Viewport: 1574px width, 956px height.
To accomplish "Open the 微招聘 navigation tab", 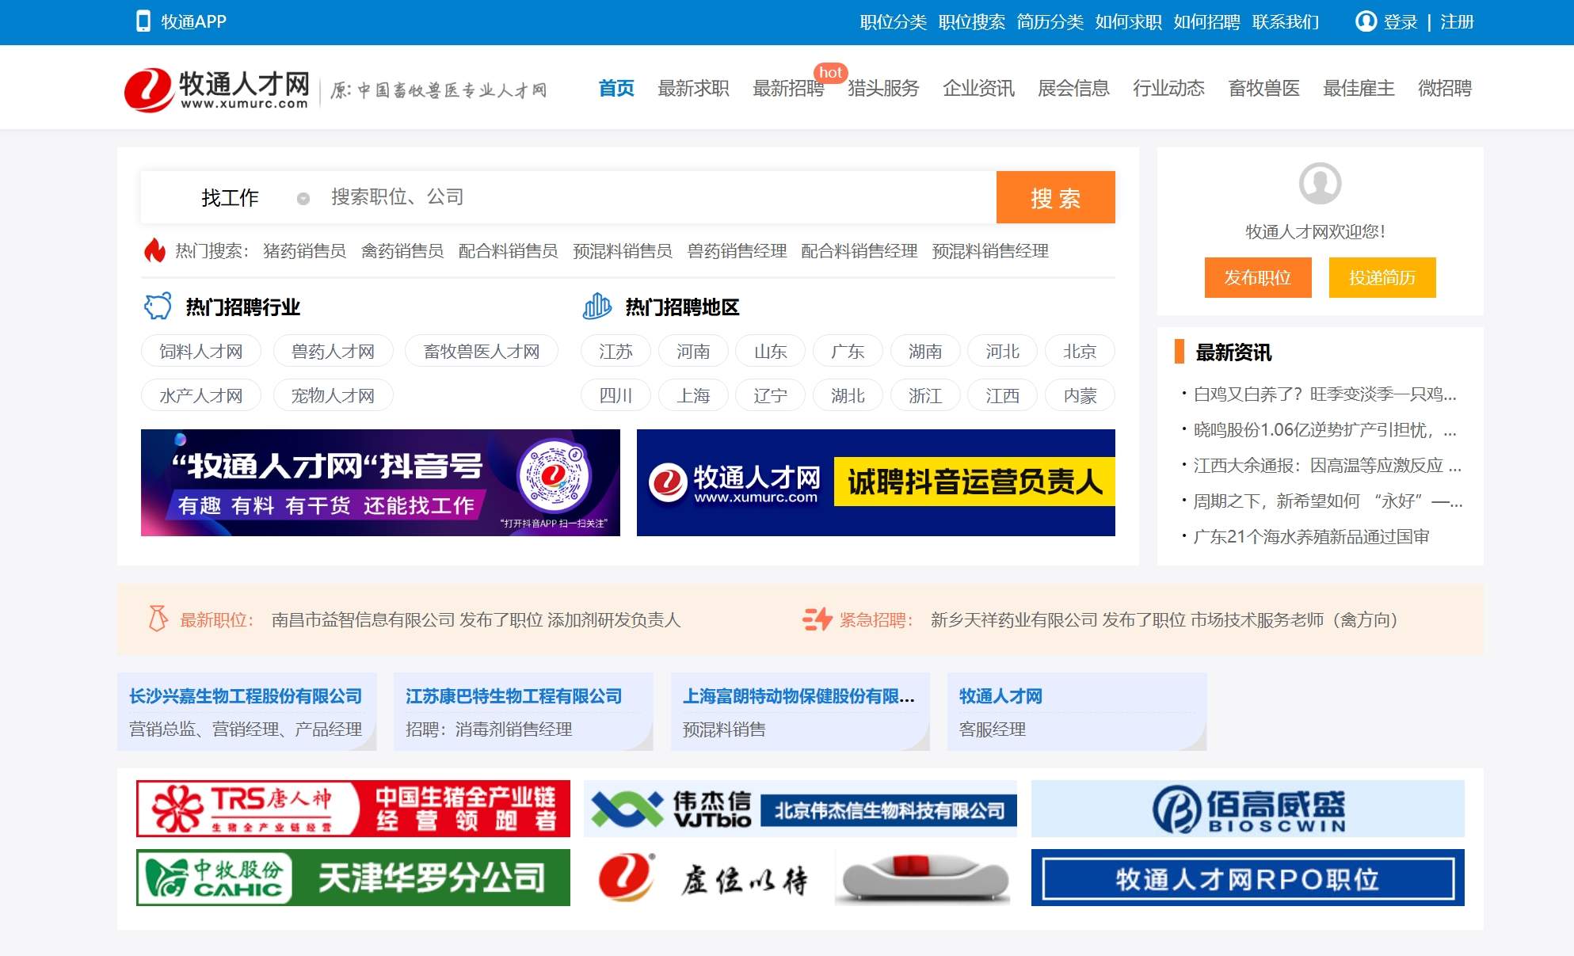I will click(x=1445, y=88).
